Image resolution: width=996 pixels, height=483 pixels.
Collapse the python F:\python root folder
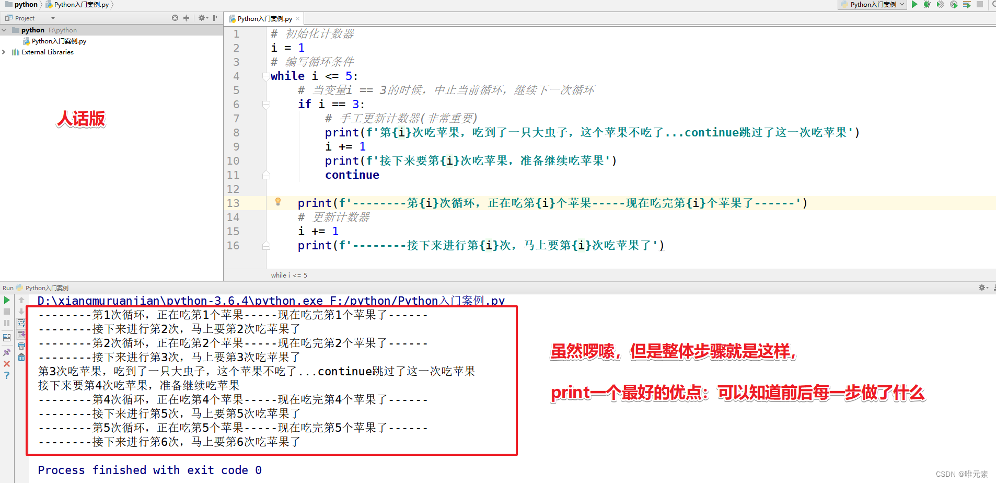point(4,30)
